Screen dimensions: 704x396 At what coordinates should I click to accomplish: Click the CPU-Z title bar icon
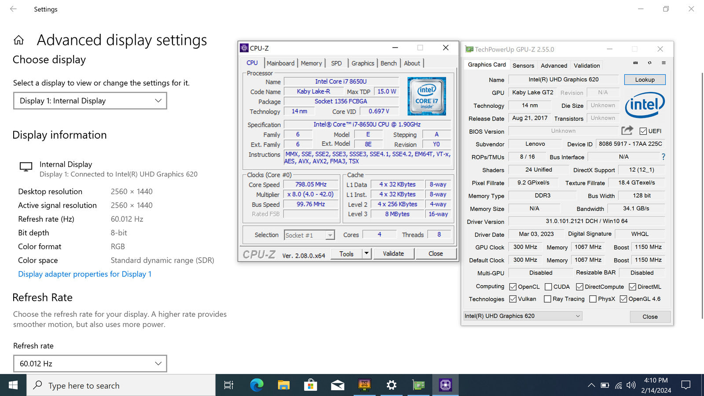[x=244, y=48]
